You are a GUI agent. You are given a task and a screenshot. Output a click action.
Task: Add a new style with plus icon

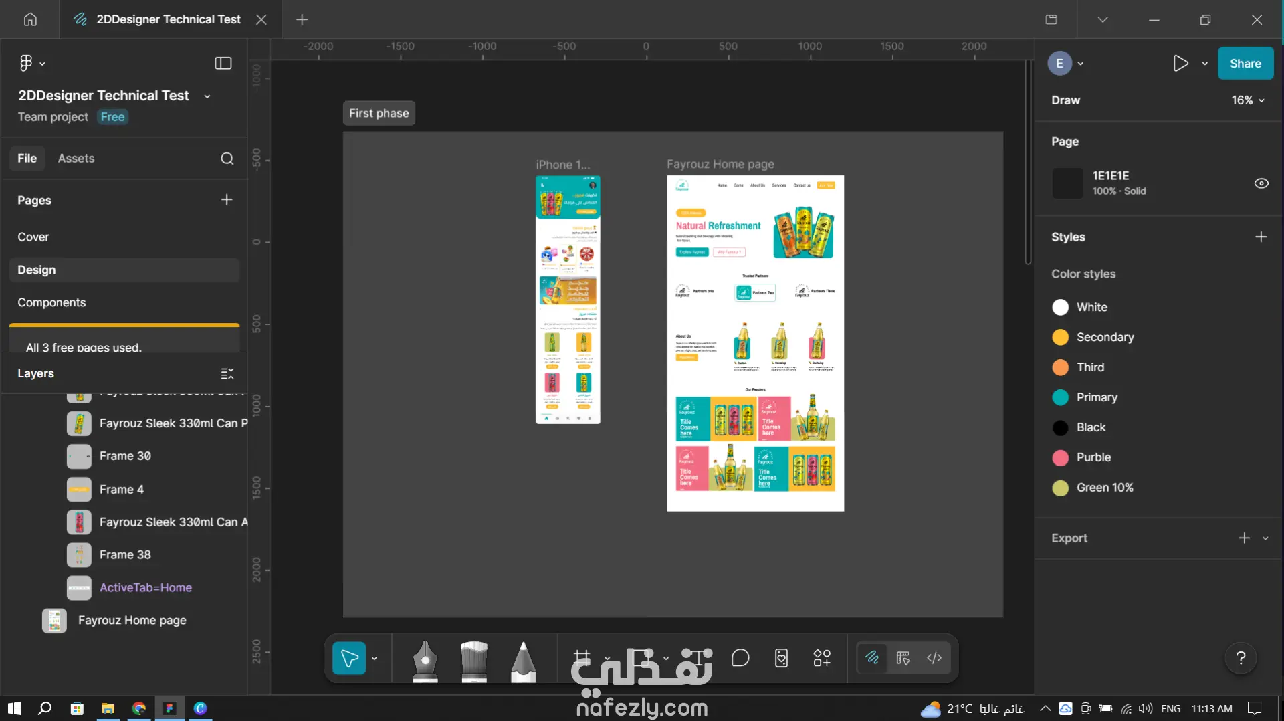click(x=1261, y=237)
